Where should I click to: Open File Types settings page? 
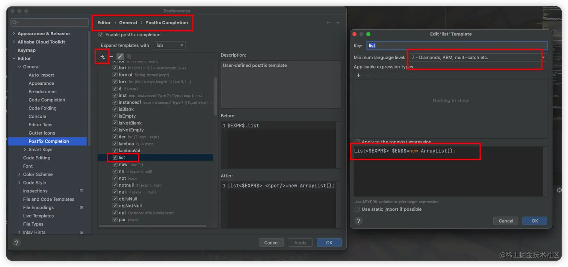33,224
